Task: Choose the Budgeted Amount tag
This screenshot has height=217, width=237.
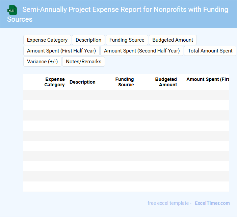Action: [x=173, y=40]
